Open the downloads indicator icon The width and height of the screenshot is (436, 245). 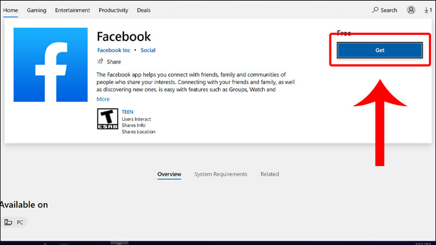point(428,11)
